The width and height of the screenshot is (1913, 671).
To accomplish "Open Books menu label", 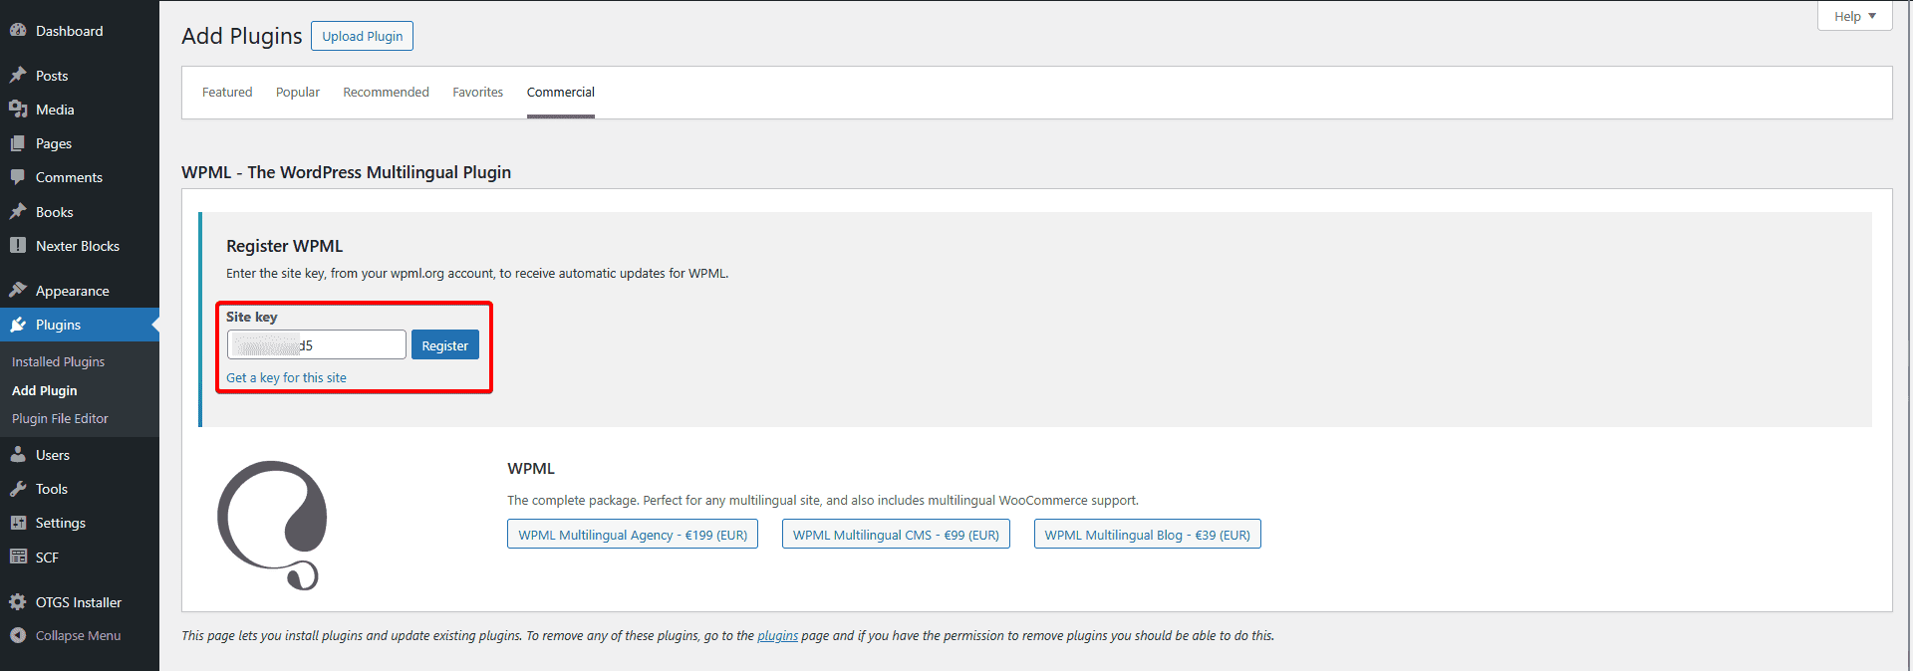I will click(55, 212).
